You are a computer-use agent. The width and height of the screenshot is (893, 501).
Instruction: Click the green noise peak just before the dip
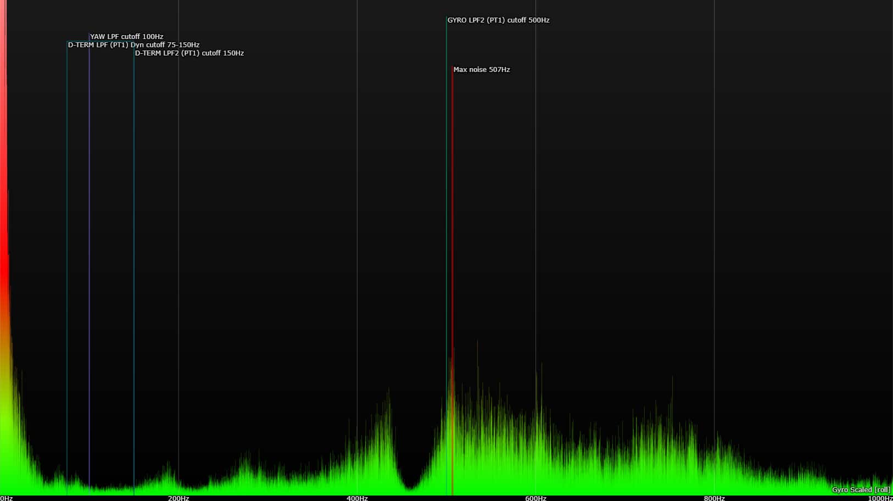click(388, 417)
